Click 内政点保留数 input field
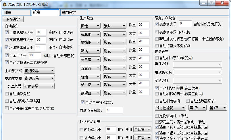Image resolution: width=231 pixels, height=140 pixels. (114, 110)
